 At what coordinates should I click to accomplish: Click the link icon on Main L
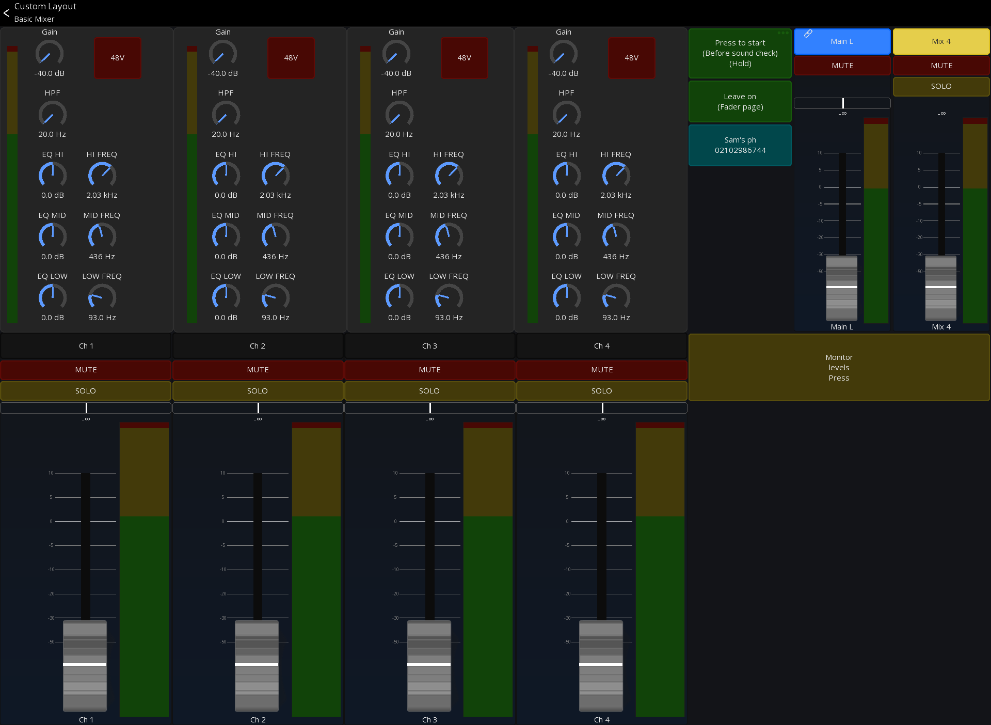808,34
